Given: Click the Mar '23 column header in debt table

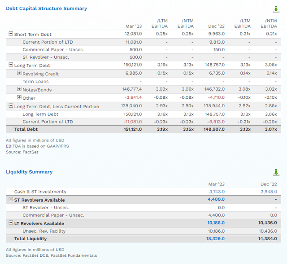Looking at the screenshot, I should 133,26.
